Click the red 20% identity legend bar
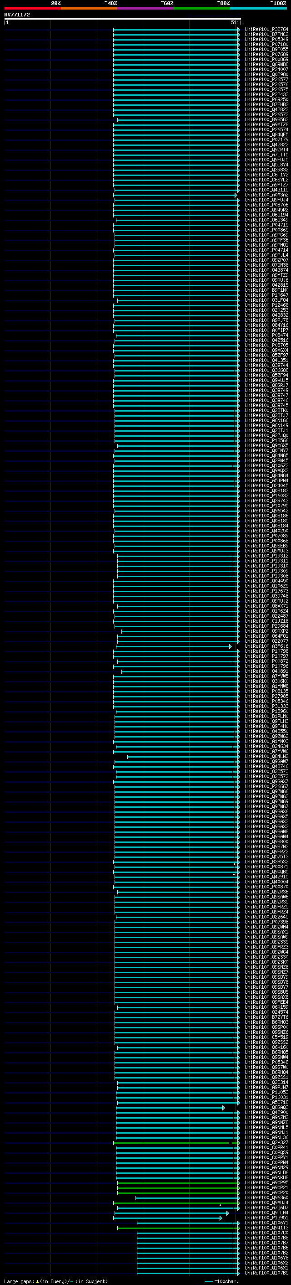291x1285 pixels. click(32, 8)
